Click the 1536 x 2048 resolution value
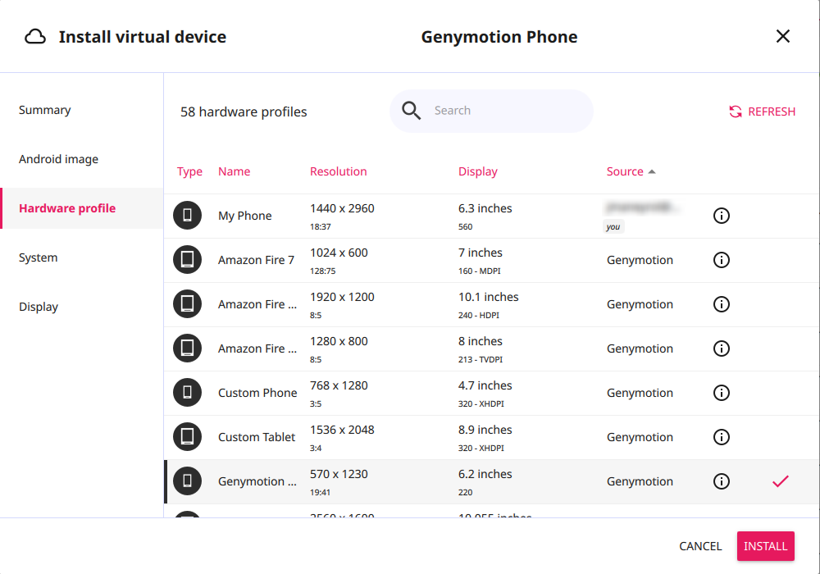Image resolution: width=820 pixels, height=574 pixels. coord(342,430)
